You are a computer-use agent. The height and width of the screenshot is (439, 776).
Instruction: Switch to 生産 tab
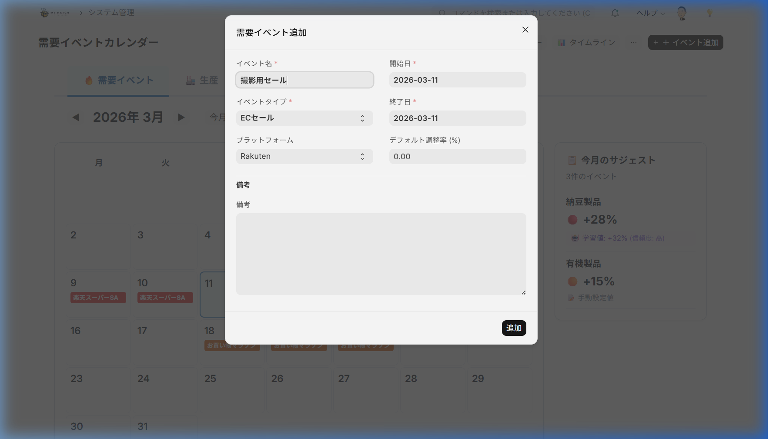coord(202,80)
